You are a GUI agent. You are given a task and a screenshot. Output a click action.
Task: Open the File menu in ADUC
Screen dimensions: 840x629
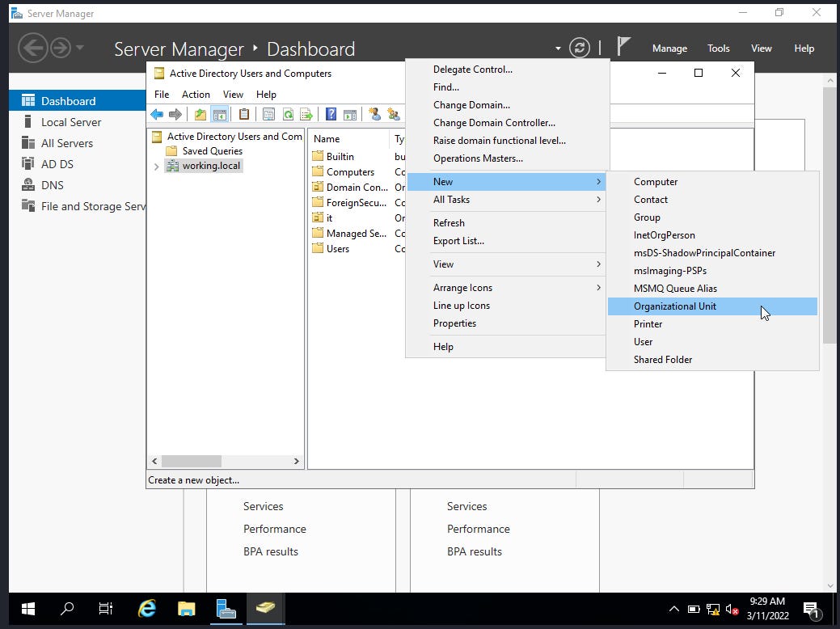pos(161,95)
